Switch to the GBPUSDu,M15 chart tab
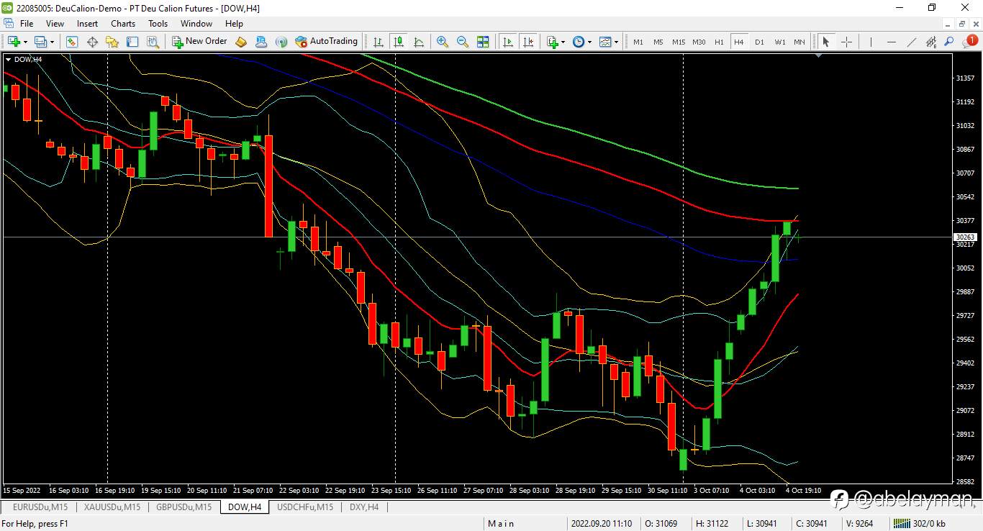The width and height of the screenshot is (983, 531). pyautogui.click(x=184, y=507)
